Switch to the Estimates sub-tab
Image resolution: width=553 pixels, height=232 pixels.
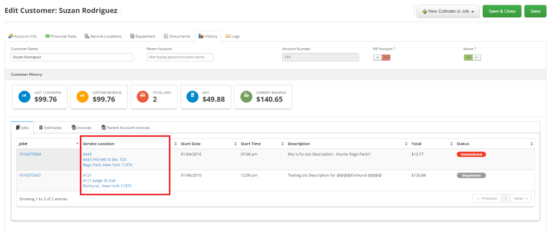click(x=50, y=127)
